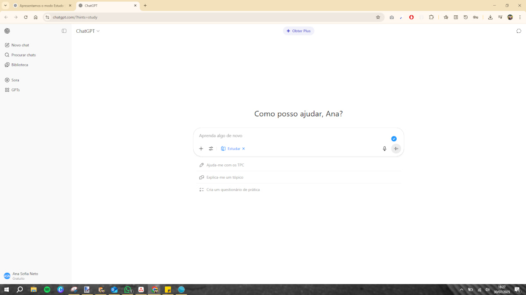Viewport: 526px width, 295px height.
Task: Expand the ChatGPT model dropdown
Action: 88,31
